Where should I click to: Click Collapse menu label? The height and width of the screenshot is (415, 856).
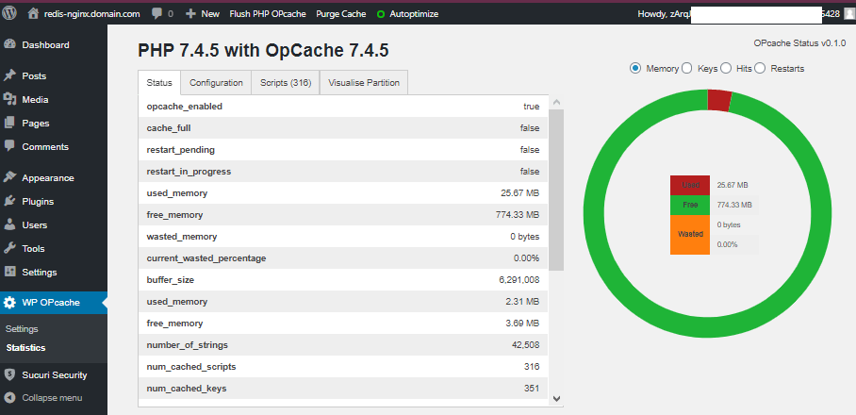(52, 397)
